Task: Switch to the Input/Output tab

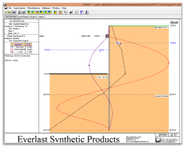Action: click(x=23, y=17)
